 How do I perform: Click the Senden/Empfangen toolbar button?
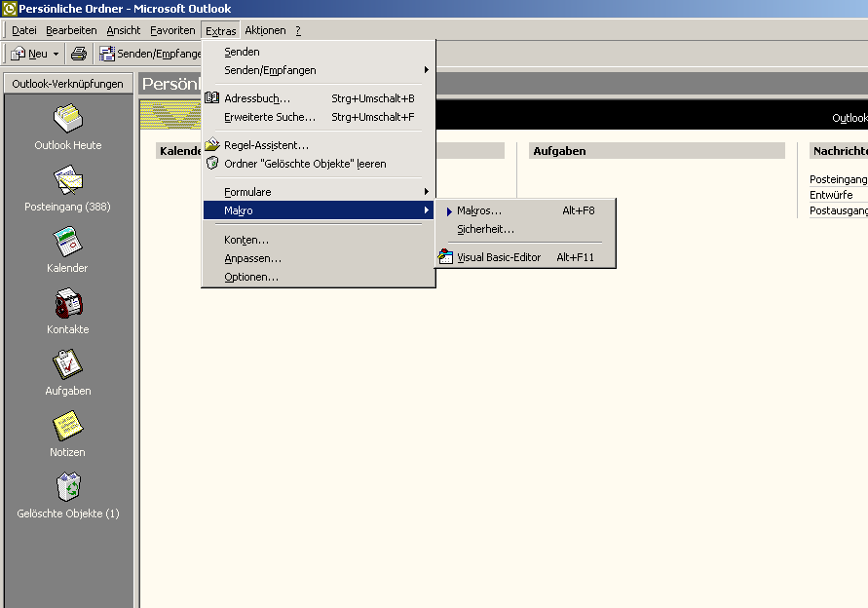coord(150,54)
